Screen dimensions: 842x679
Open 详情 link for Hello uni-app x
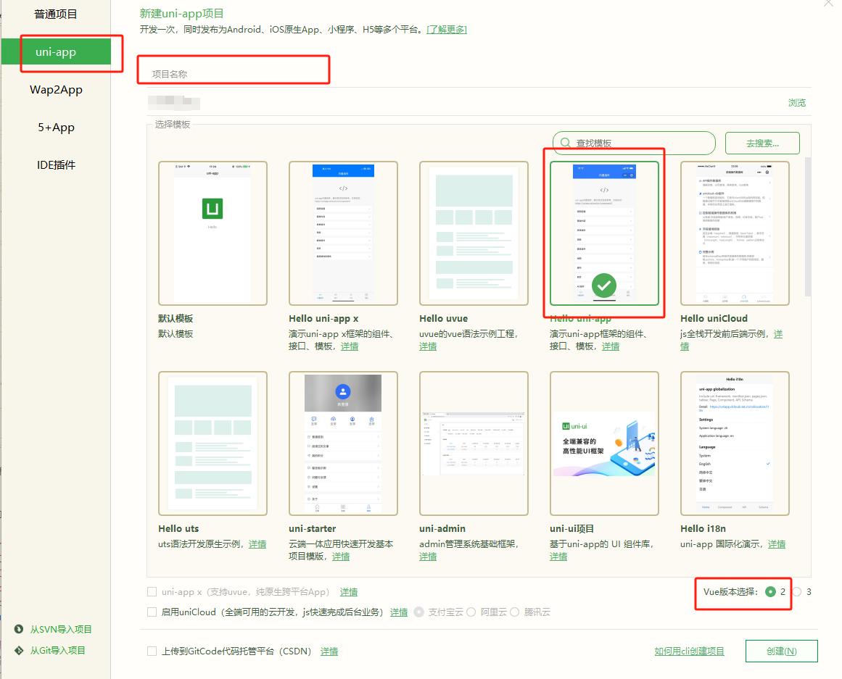(350, 346)
